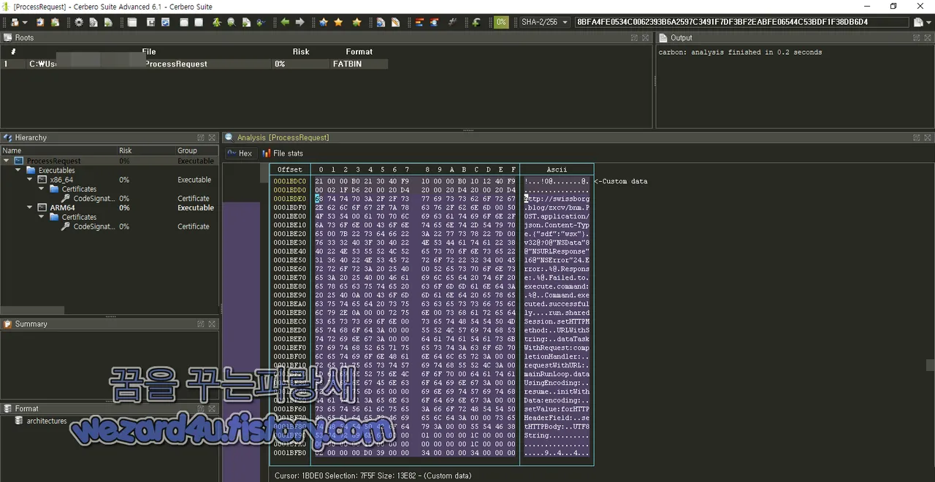Screen dimensions: 935x482
Task: Click the blue check mark toolbar icon
Action: (x=260, y=23)
